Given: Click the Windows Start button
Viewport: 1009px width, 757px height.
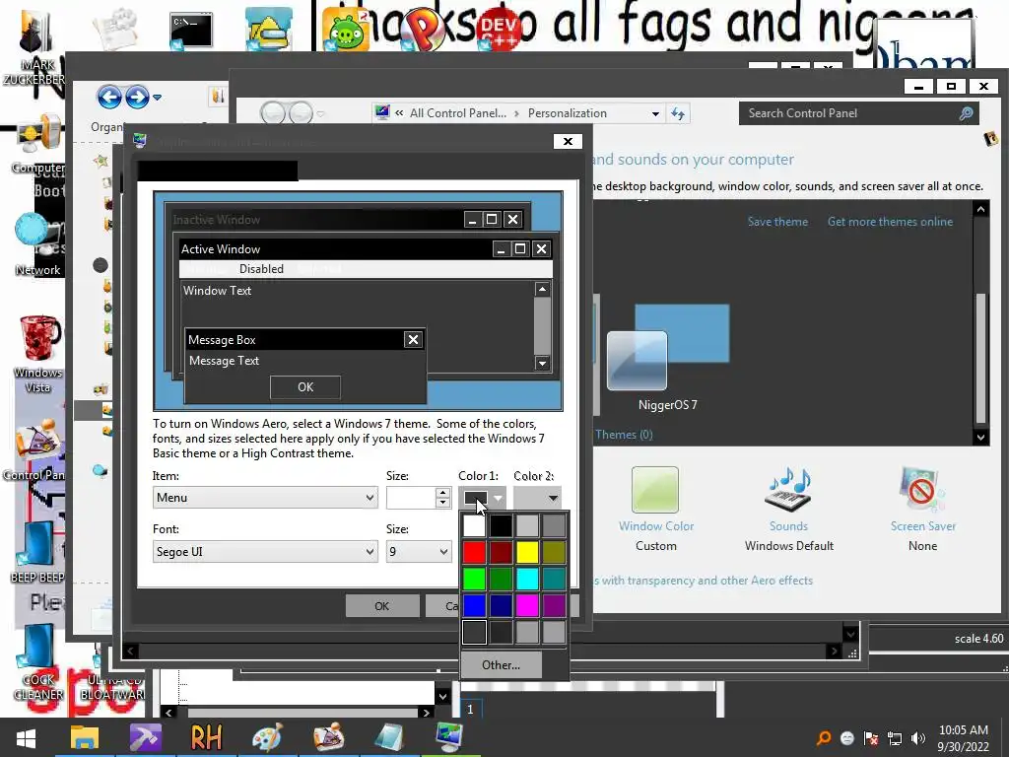Looking at the screenshot, I should pos(27,737).
